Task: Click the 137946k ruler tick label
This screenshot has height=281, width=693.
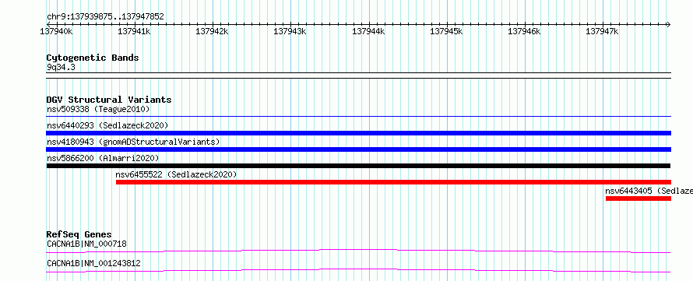Action: 524,31
